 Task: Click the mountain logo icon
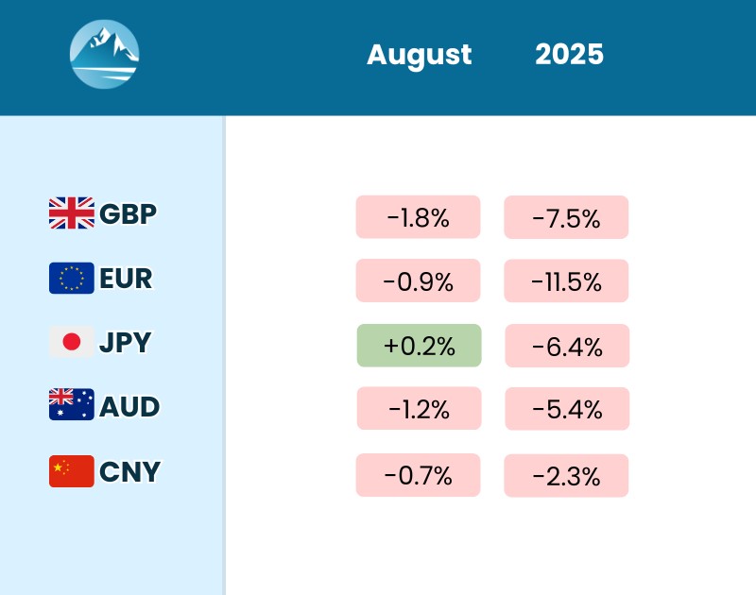105,54
